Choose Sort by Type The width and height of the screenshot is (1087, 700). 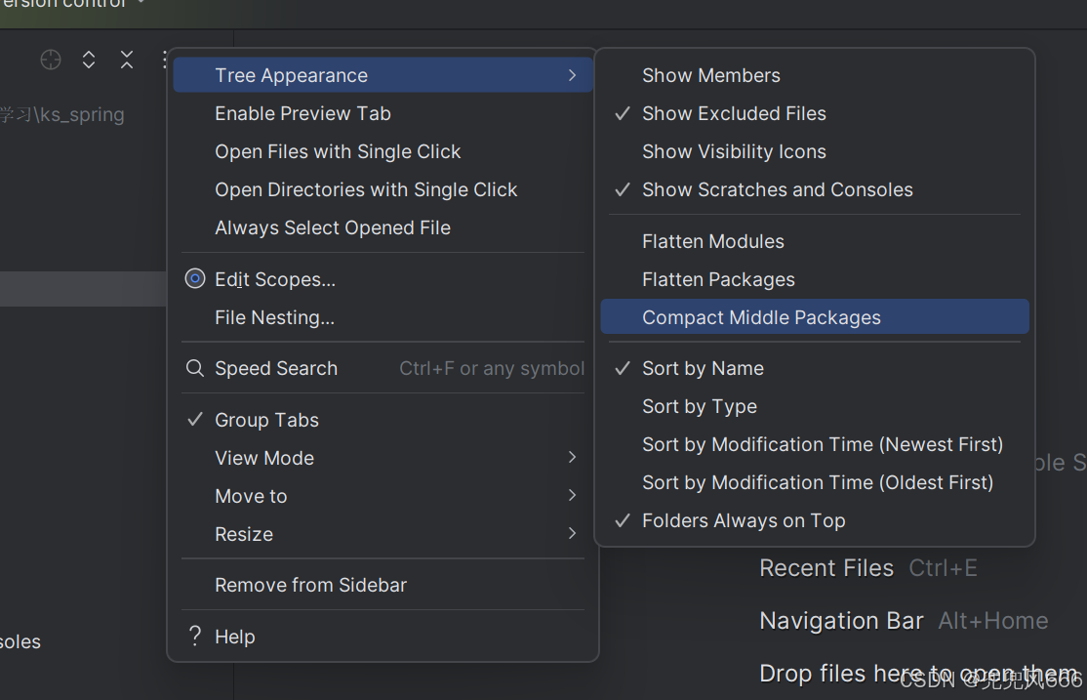pyautogui.click(x=699, y=406)
